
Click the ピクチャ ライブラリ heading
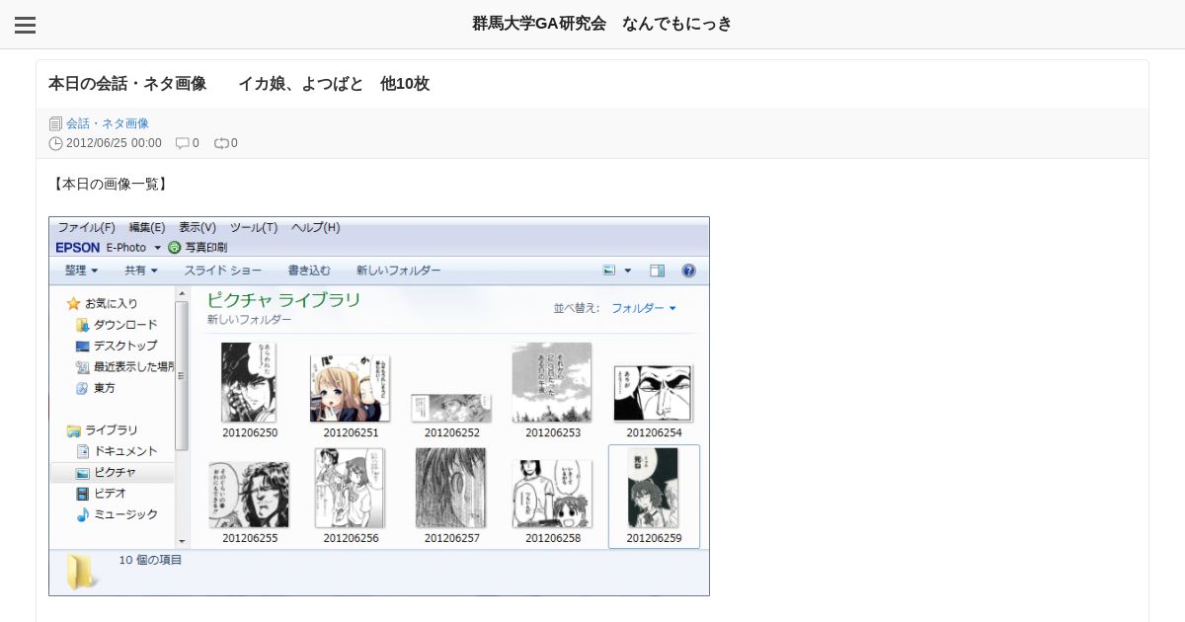click(284, 300)
